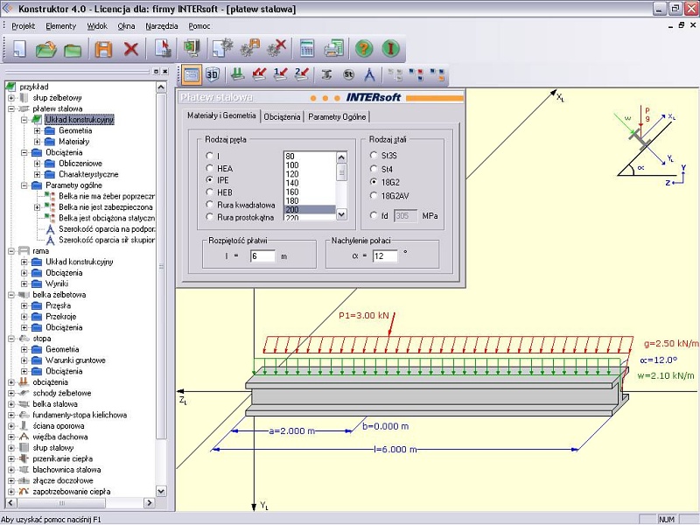Select the IPE profile radio button
Screen dimensions: 700x525
tap(209, 180)
